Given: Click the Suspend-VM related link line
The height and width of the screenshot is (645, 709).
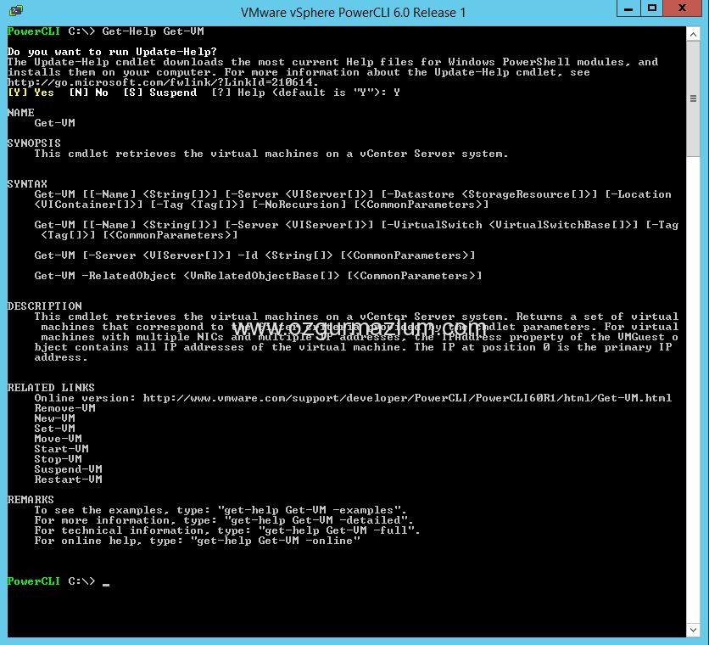Looking at the screenshot, I should point(69,469).
